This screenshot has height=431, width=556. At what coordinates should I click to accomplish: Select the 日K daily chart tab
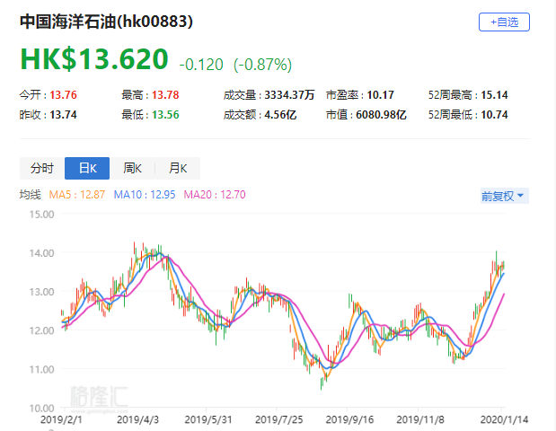tap(87, 168)
